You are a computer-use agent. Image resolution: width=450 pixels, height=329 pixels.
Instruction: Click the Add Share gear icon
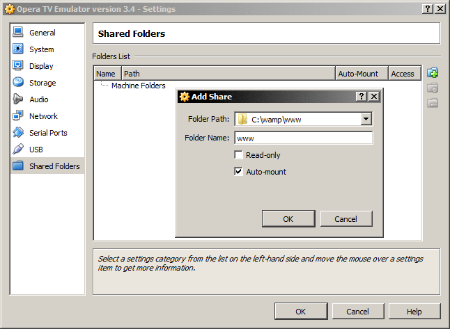(x=184, y=97)
